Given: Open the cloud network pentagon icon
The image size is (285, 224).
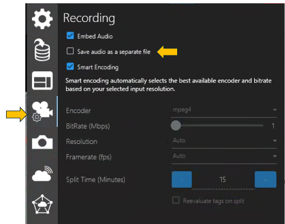Looking at the screenshot, I should [x=42, y=204].
